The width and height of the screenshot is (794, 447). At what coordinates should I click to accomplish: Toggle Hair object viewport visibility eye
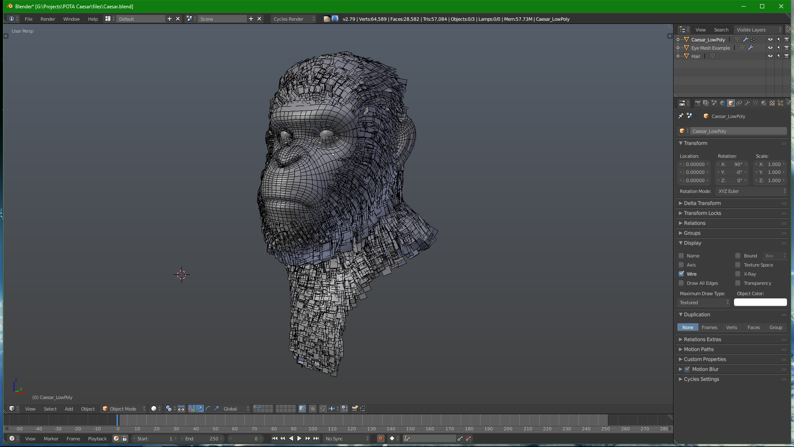click(770, 56)
